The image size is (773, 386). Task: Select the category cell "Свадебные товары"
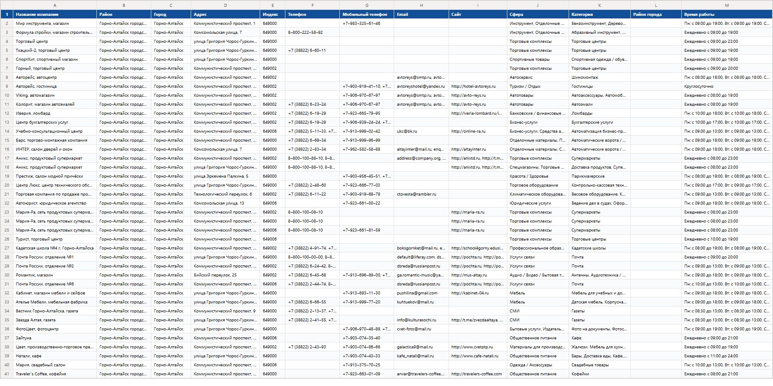coord(599,365)
